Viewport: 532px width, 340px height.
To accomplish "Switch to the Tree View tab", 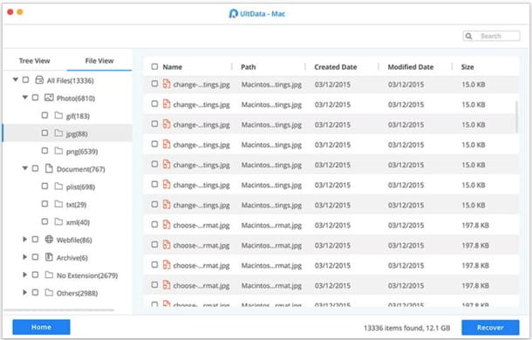I will (x=34, y=61).
